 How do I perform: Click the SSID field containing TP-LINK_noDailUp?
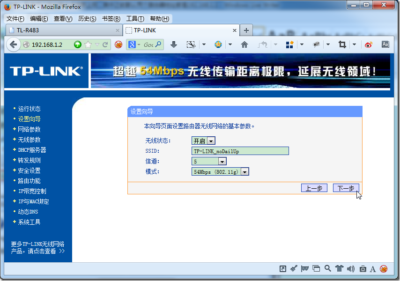pos(240,151)
